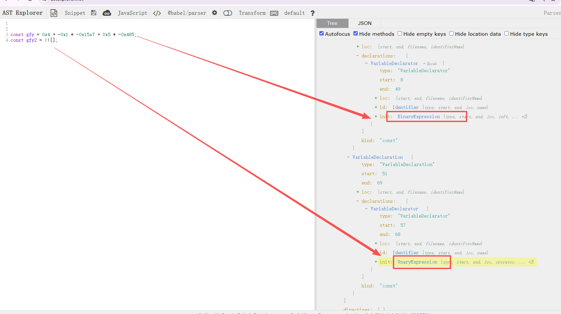Click the end value 69
Screen dimensions: 561x314
point(380,183)
